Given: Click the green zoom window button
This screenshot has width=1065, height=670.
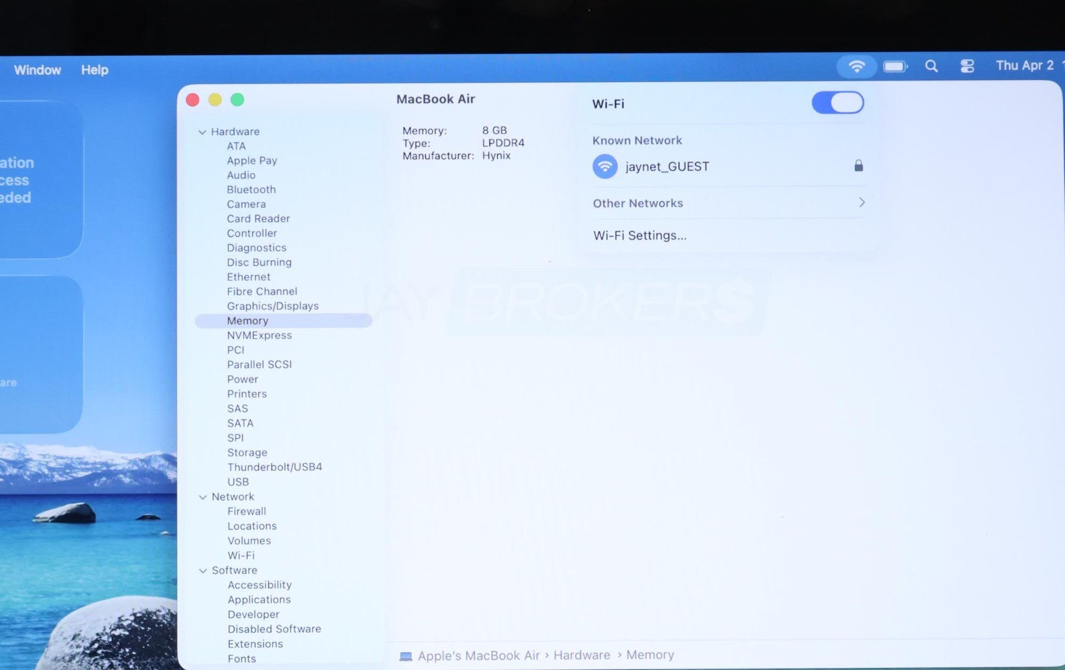Looking at the screenshot, I should (237, 100).
